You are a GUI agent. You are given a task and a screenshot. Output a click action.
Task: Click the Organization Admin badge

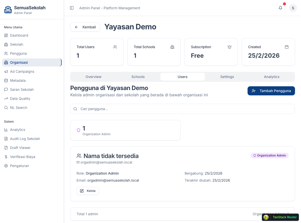269,155
